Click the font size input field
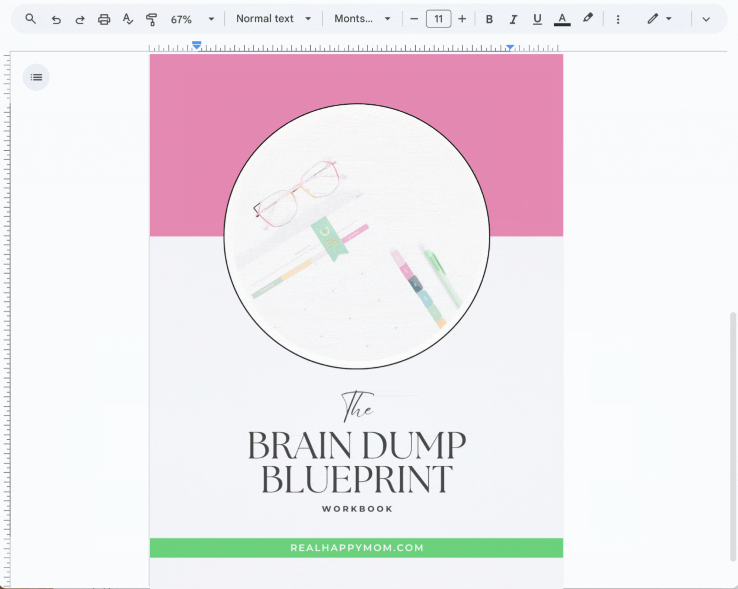The width and height of the screenshot is (738, 589). click(x=438, y=19)
